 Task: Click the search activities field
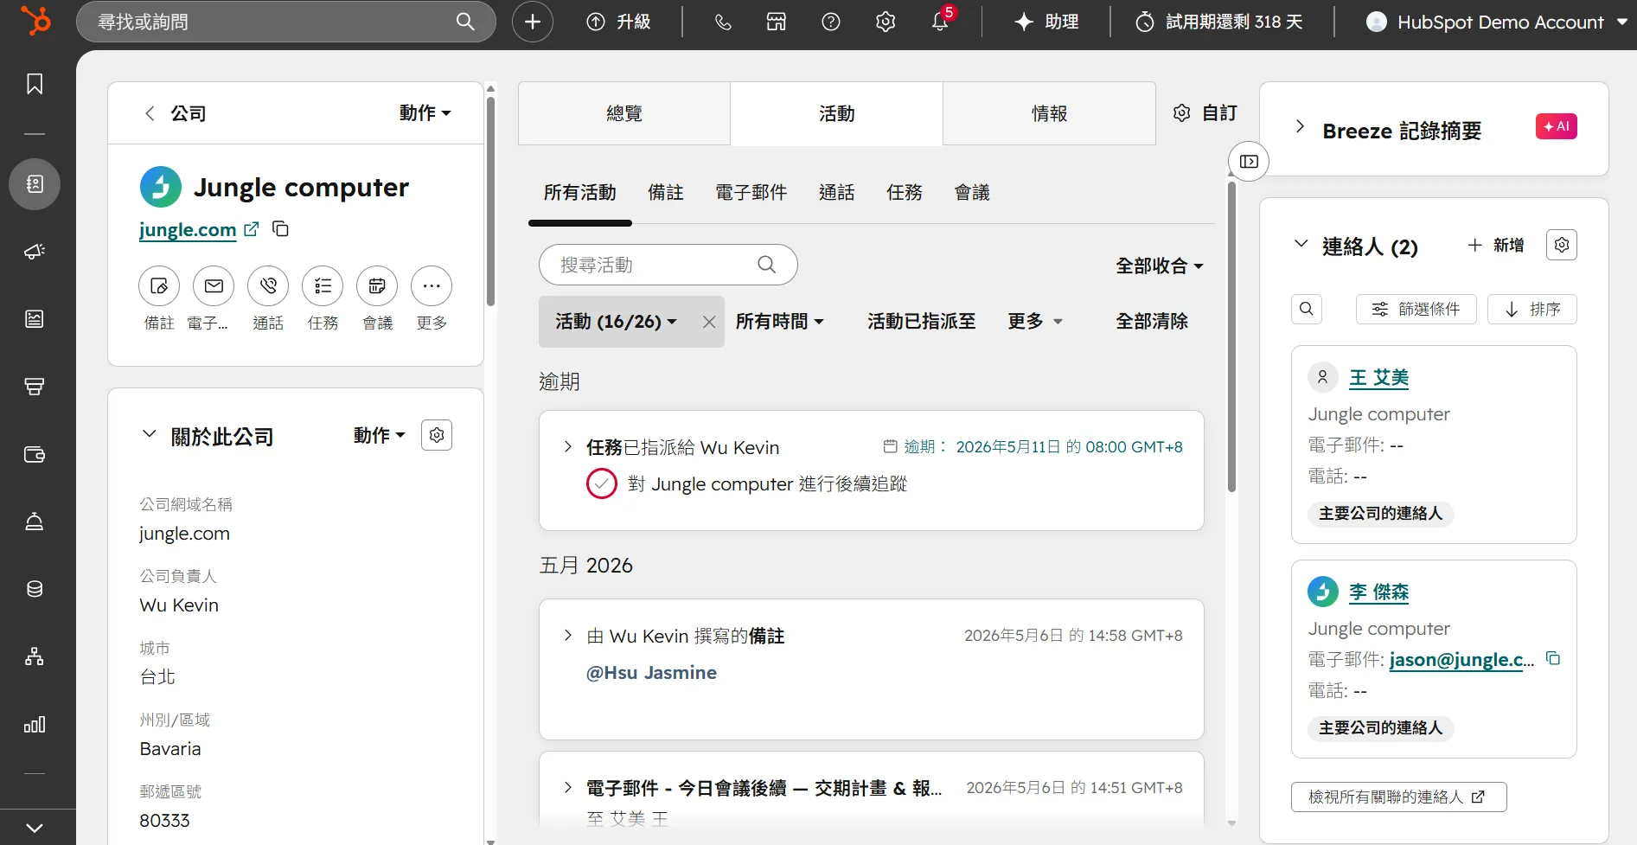(x=668, y=265)
